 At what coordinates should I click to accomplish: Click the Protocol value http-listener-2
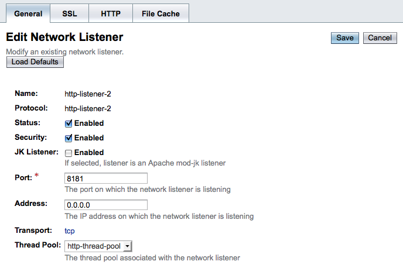(x=87, y=108)
